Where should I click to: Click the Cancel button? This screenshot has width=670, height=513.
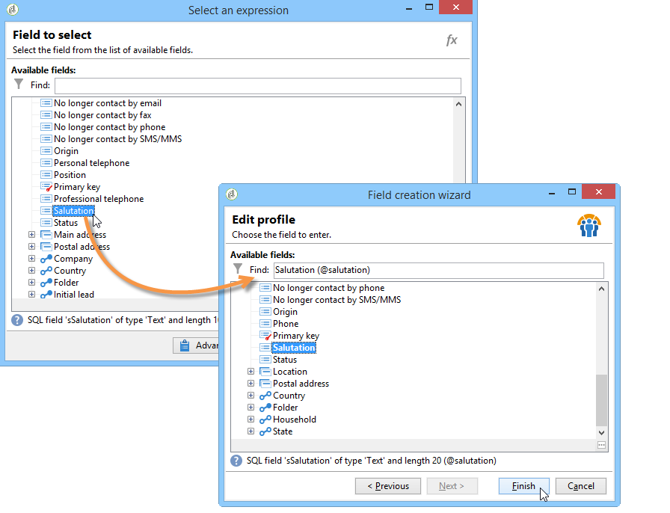coord(581,486)
